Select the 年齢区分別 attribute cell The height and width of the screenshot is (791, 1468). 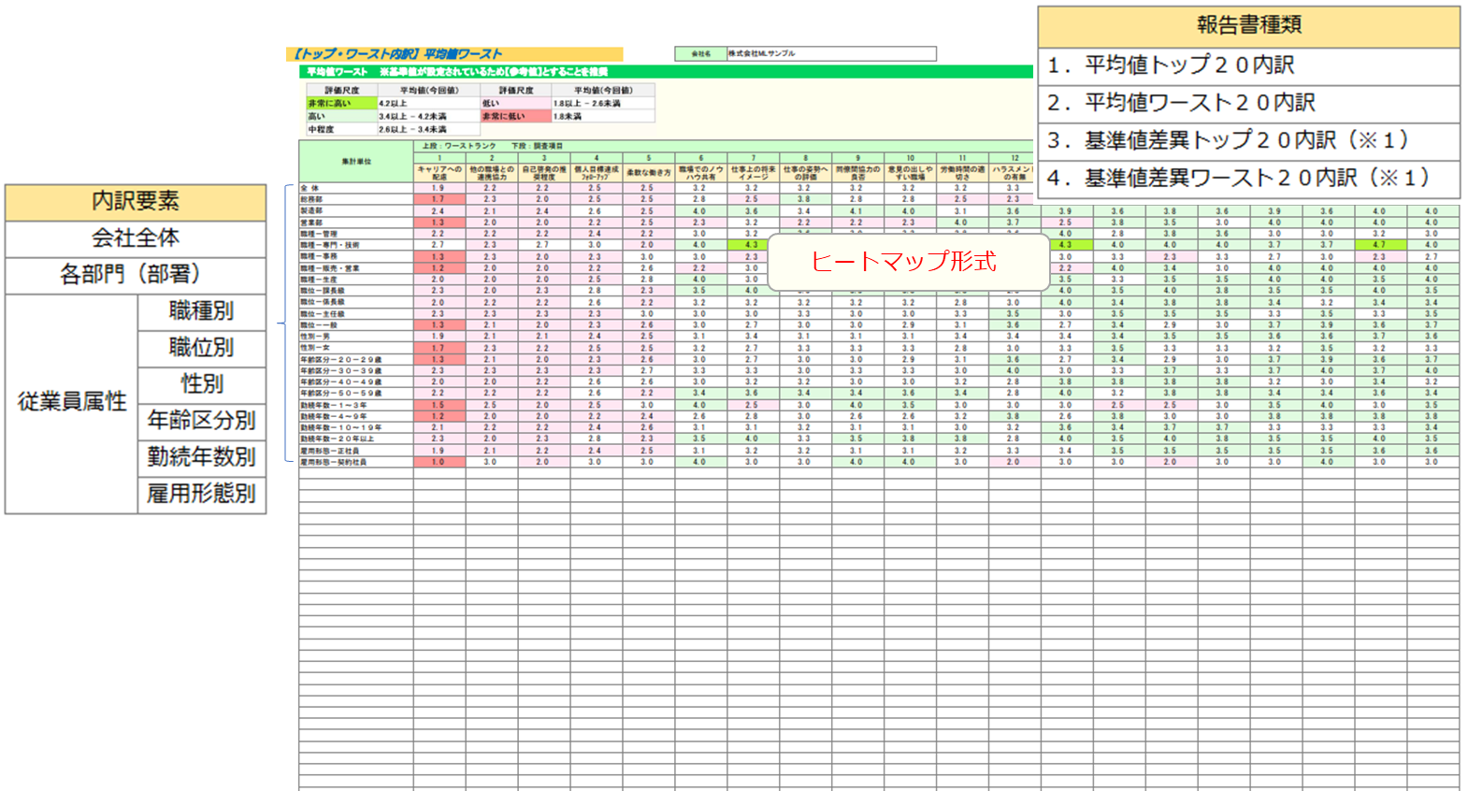click(201, 421)
